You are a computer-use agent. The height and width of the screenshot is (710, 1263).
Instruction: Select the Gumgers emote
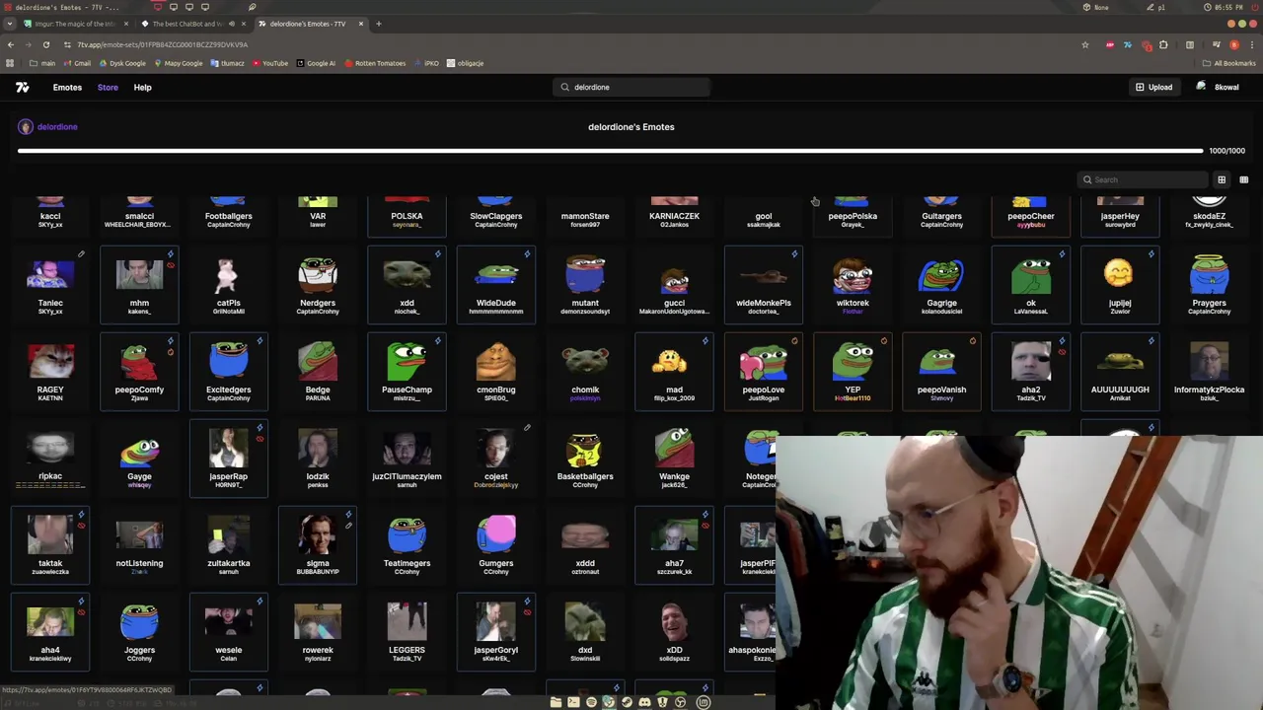click(x=496, y=544)
